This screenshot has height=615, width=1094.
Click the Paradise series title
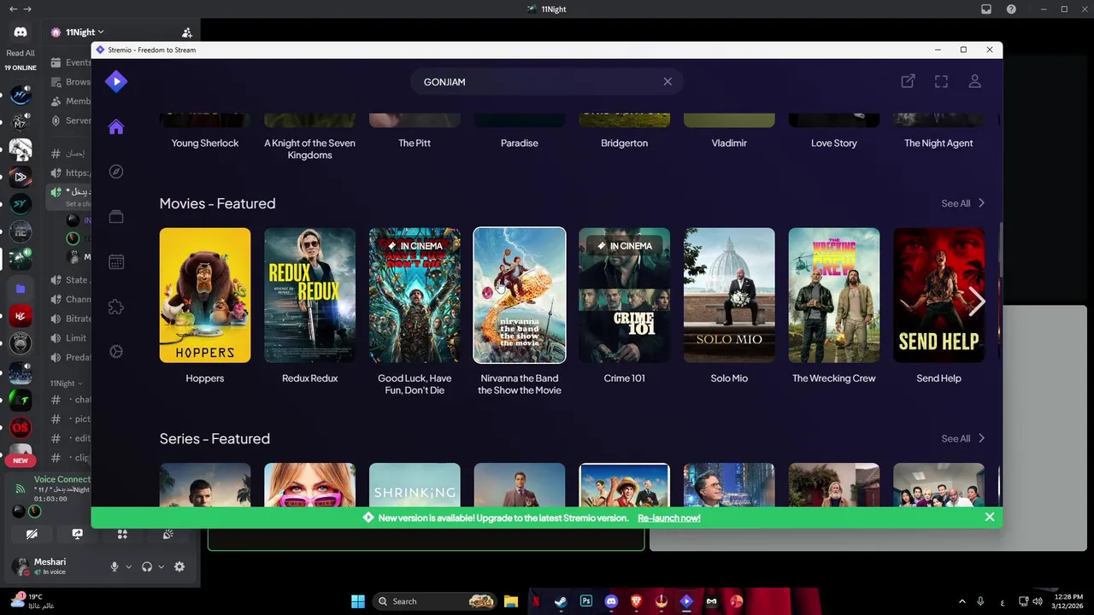click(x=520, y=143)
